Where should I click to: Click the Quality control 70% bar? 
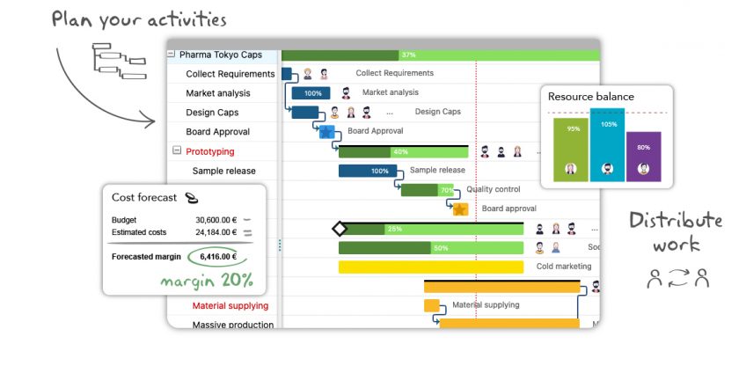[428, 190]
